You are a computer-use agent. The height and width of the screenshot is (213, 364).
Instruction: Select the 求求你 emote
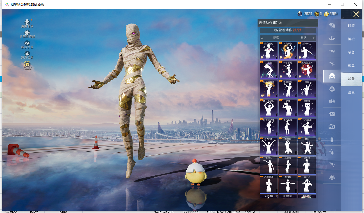point(288,146)
